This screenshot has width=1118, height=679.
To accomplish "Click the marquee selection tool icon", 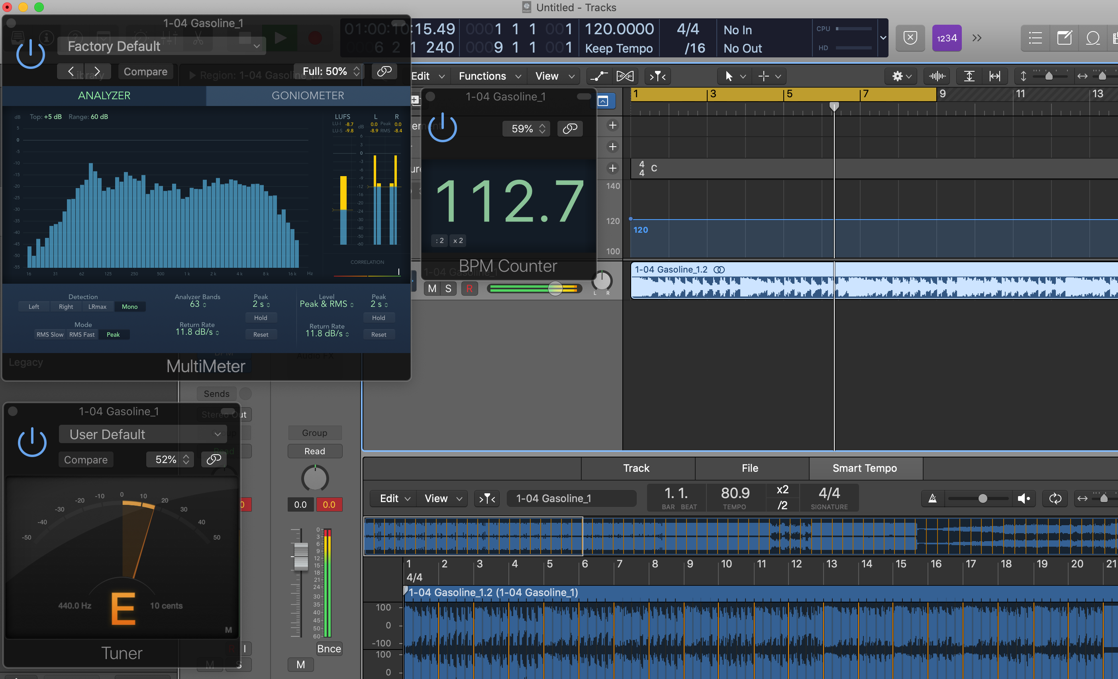I will click(763, 75).
